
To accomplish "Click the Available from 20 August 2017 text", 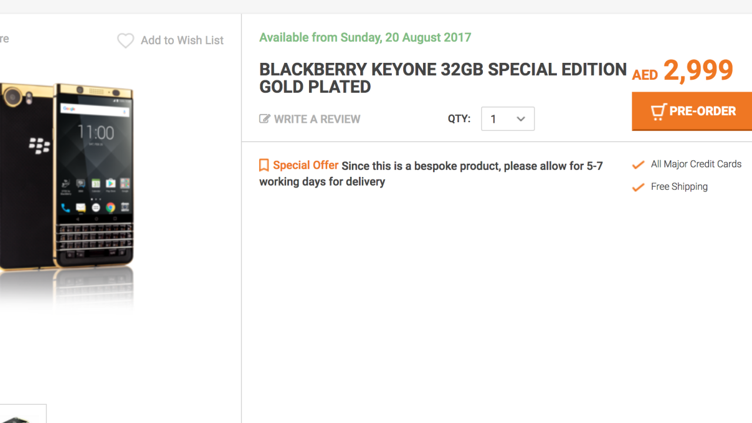I will coord(365,38).
